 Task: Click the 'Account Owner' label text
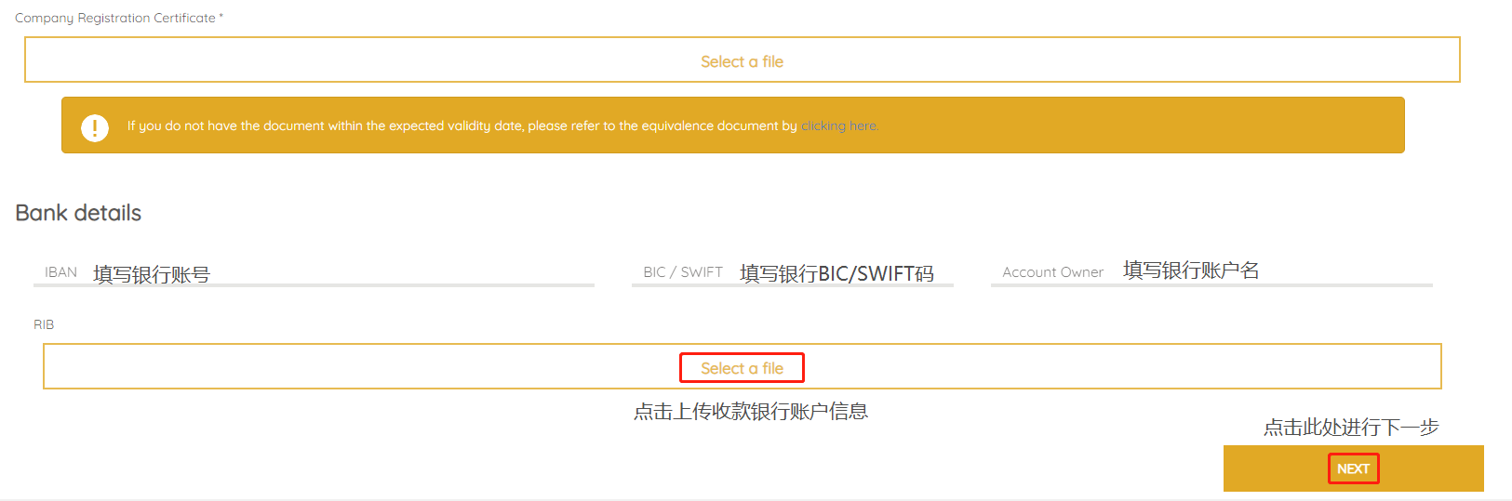click(x=1052, y=272)
